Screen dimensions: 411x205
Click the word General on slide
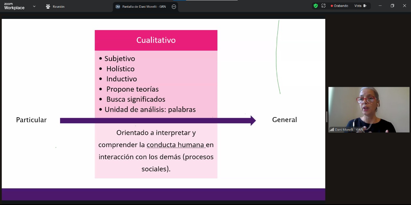(x=284, y=120)
